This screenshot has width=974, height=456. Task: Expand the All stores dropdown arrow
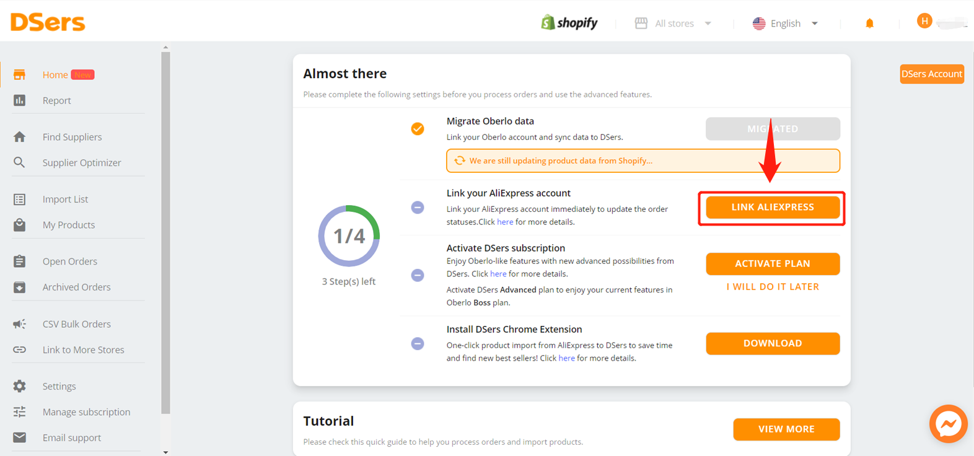click(708, 24)
